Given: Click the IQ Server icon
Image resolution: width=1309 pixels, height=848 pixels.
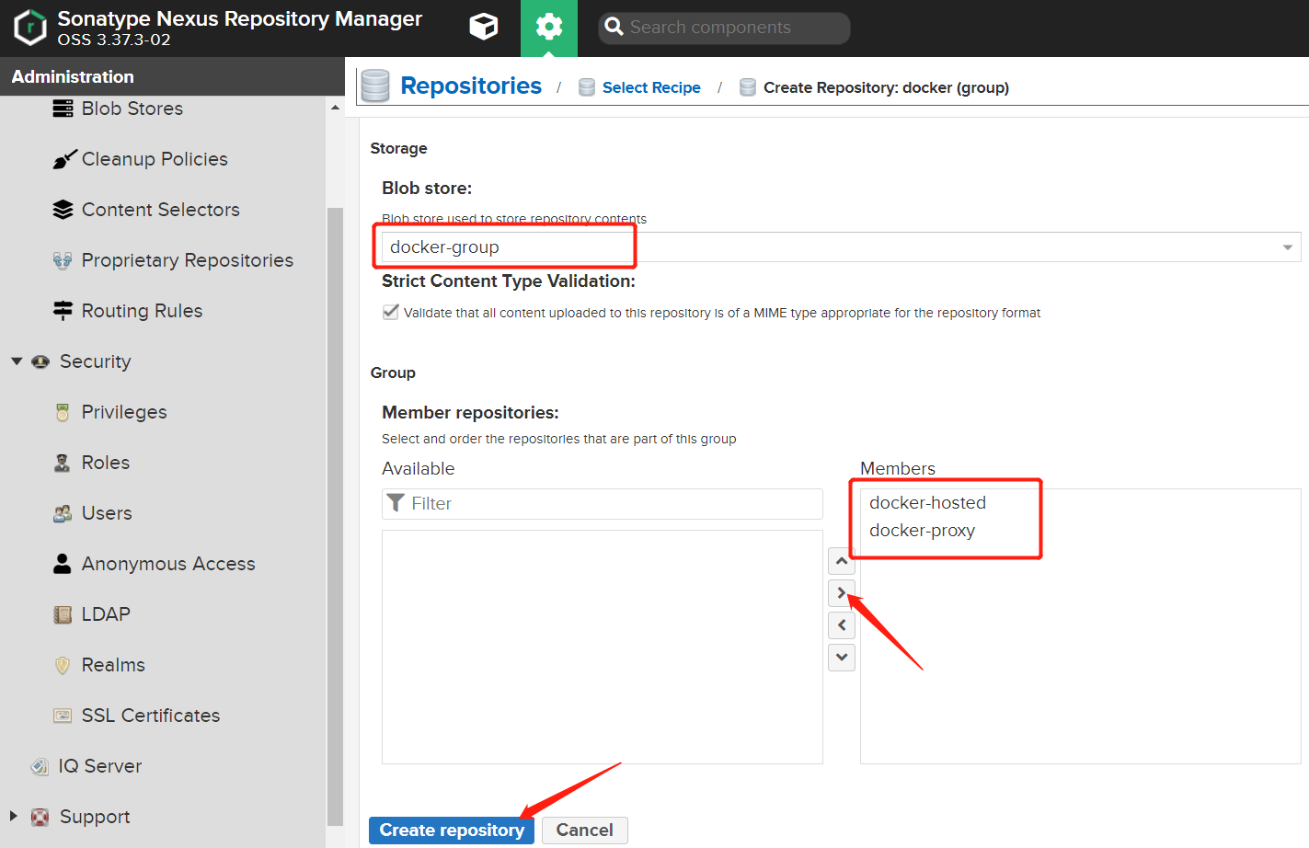Looking at the screenshot, I should 40,766.
